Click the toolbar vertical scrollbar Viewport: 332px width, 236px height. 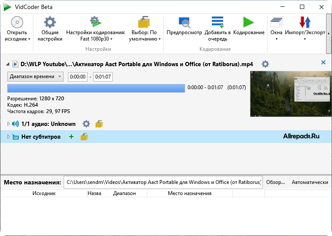pos(329,34)
